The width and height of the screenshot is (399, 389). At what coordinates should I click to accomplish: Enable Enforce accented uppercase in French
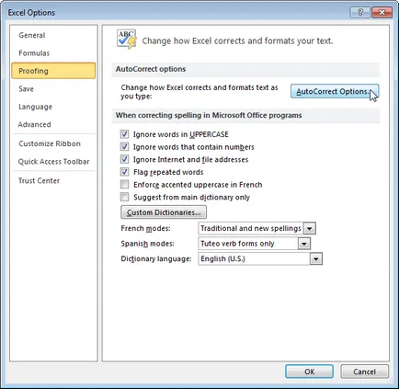(x=124, y=185)
